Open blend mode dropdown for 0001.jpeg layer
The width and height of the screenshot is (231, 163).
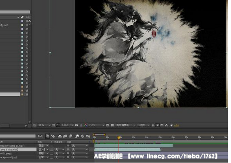coord(43,154)
